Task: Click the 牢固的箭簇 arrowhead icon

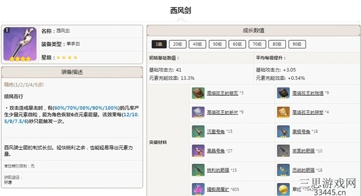Action: [x=283, y=151]
